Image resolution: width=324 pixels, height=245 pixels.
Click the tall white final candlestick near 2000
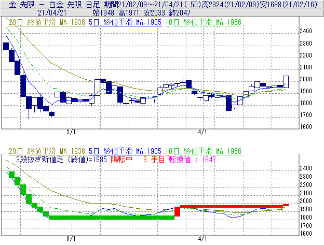(286, 82)
